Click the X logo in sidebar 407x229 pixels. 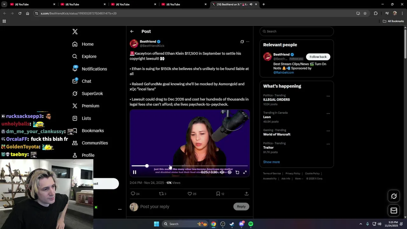(x=75, y=31)
